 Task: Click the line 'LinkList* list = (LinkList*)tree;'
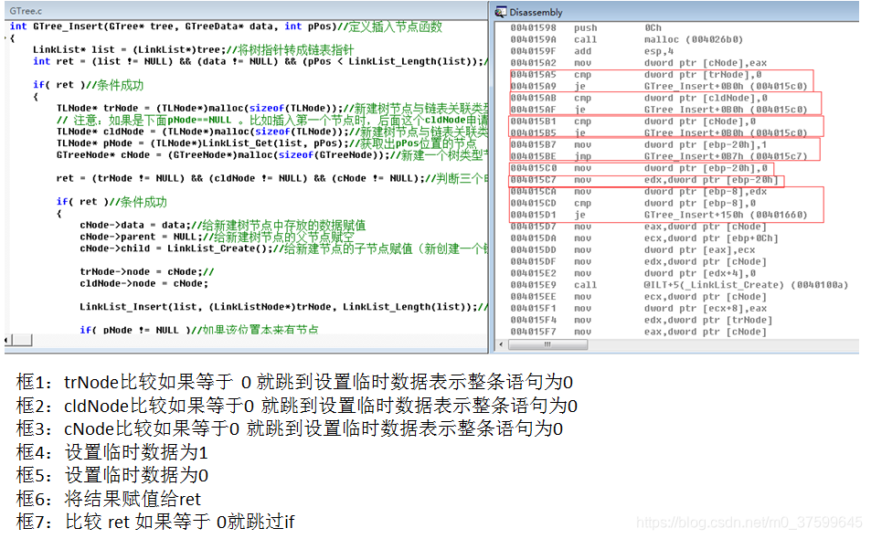[x=193, y=49]
